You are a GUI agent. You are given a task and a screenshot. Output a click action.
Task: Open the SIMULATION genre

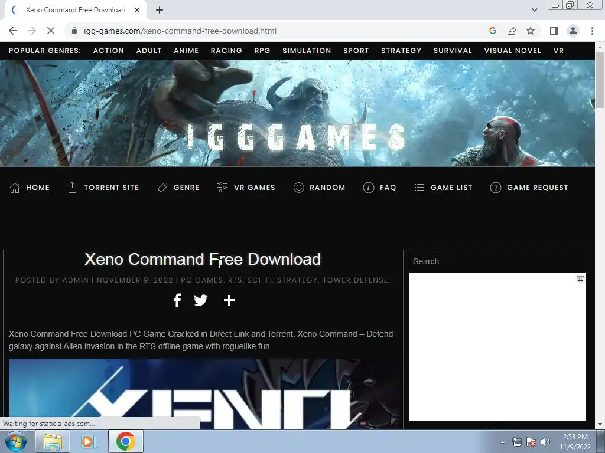[307, 51]
